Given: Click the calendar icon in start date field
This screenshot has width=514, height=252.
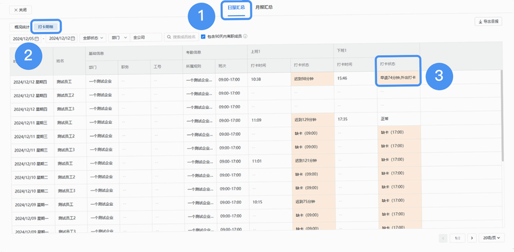Looking at the screenshot, I should [x=37, y=38].
